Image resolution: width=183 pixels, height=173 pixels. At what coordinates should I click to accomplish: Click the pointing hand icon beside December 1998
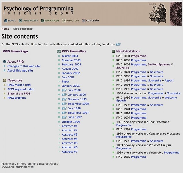(64, 104)
